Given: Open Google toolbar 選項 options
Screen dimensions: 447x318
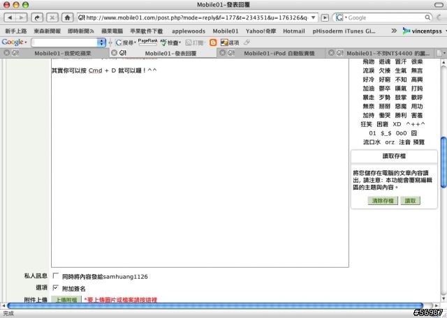Looking at the screenshot, I should (x=230, y=43).
